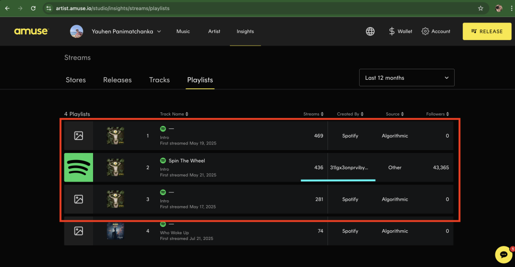Open the Wallet link
Screen dimensions: 515x267
pyautogui.click(x=405, y=32)
